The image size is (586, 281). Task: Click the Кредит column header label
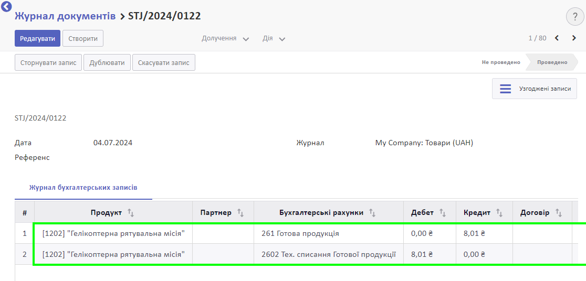[x=477, y=213]
